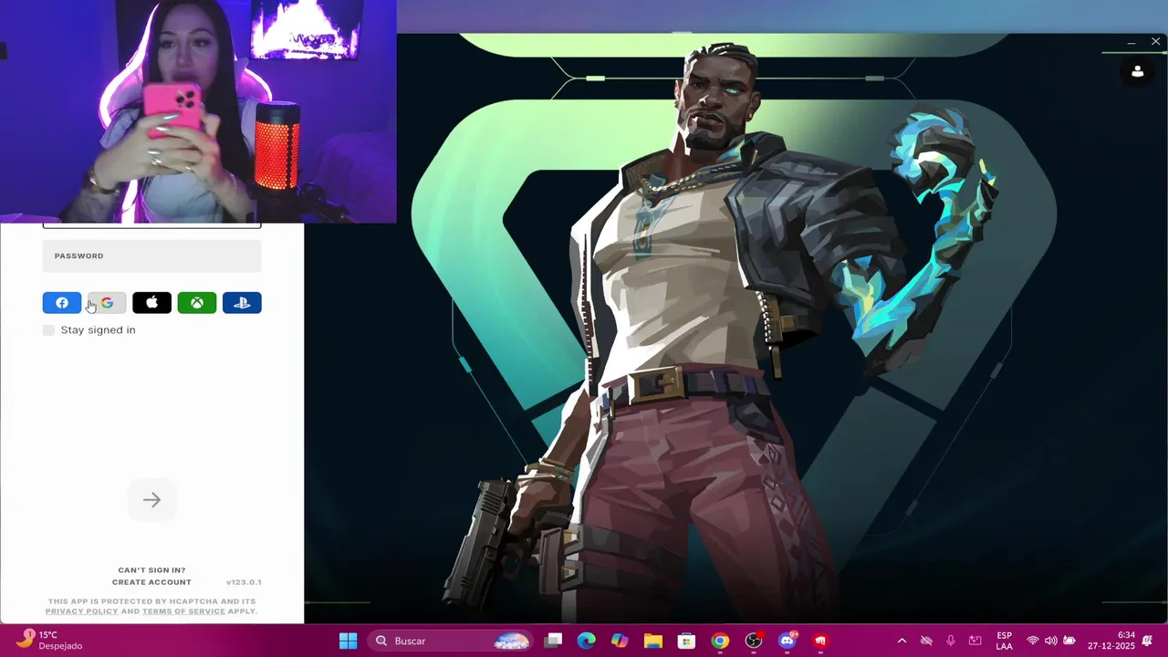Submit login with the arrow button

pos(151,500)
